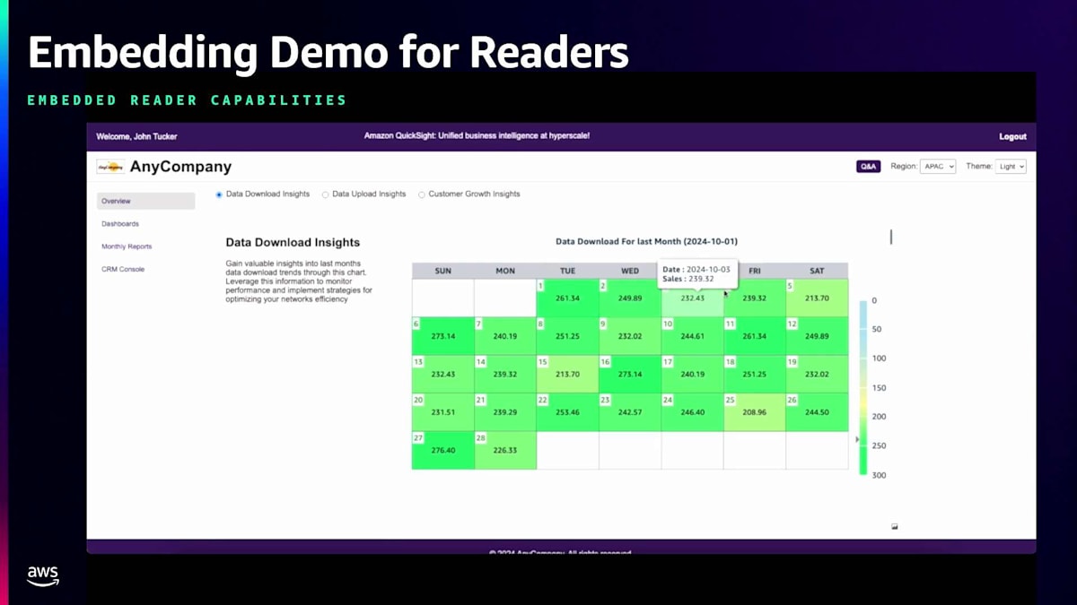Open the Theme dropdown set to Light
Image resolution: width=1077 pixels, height=605 pixels.
tap(1011, 167)
